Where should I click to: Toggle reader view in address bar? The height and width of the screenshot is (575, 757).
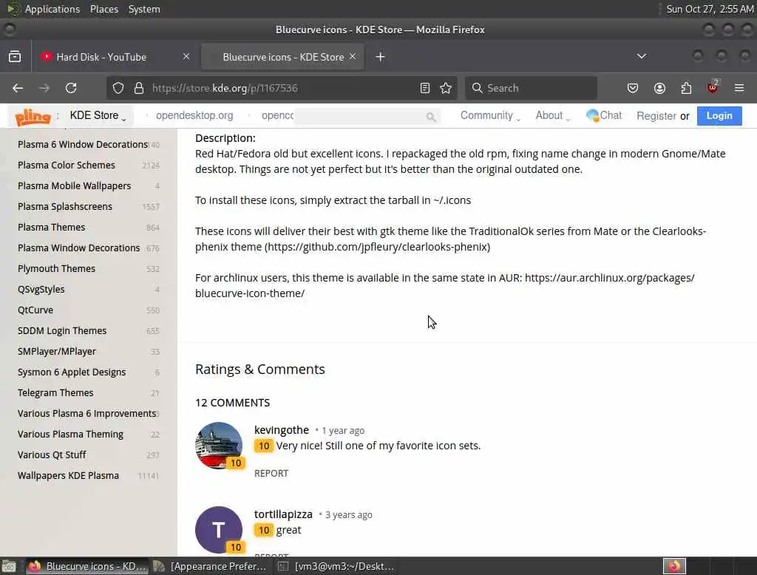(x=425, y=88)
